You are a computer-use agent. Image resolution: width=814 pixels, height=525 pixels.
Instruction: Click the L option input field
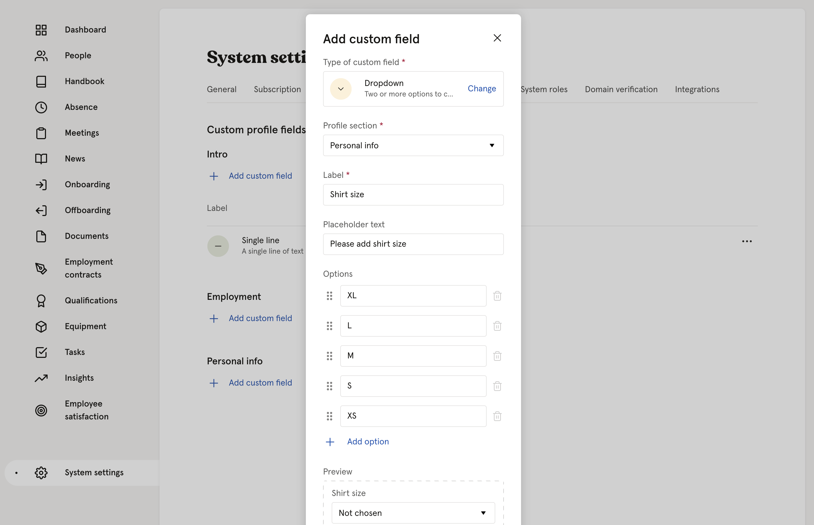coord(413,326)
